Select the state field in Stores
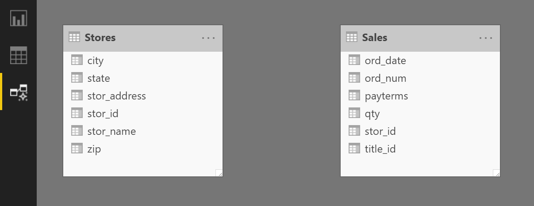 (x=143, y=78)
